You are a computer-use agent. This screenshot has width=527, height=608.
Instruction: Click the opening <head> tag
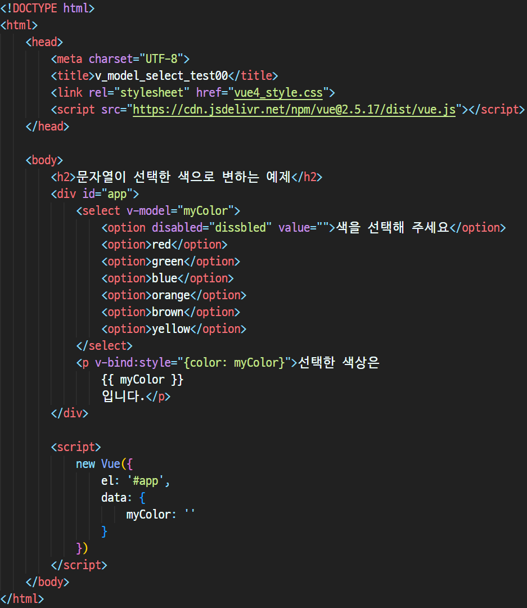44,42
